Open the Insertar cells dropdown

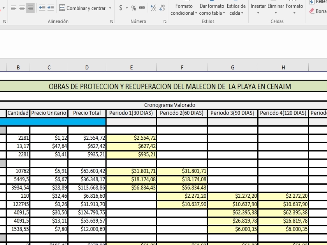click(258, 8)
